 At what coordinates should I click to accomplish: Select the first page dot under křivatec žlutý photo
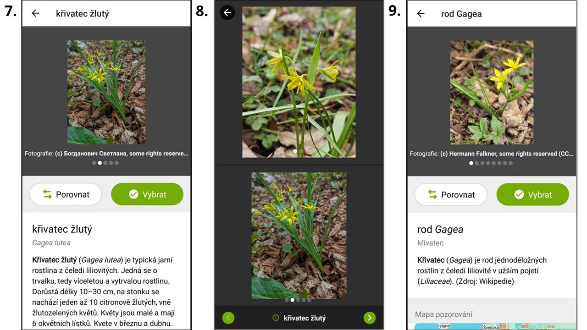[x=94, y=163]
